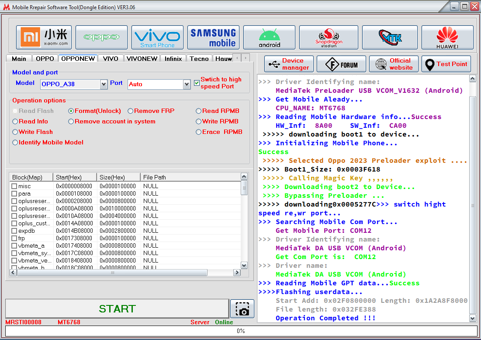This screenshot has height=340, width=481.
Task: Check the vbmeta_a partition checkbox
Action: pyautogui.click(x=14, y=245)
